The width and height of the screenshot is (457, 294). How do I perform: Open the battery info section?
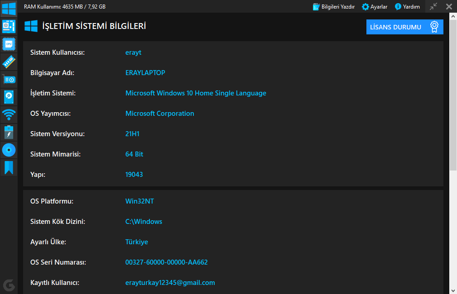pyautogui.click(x=9, y=132)
